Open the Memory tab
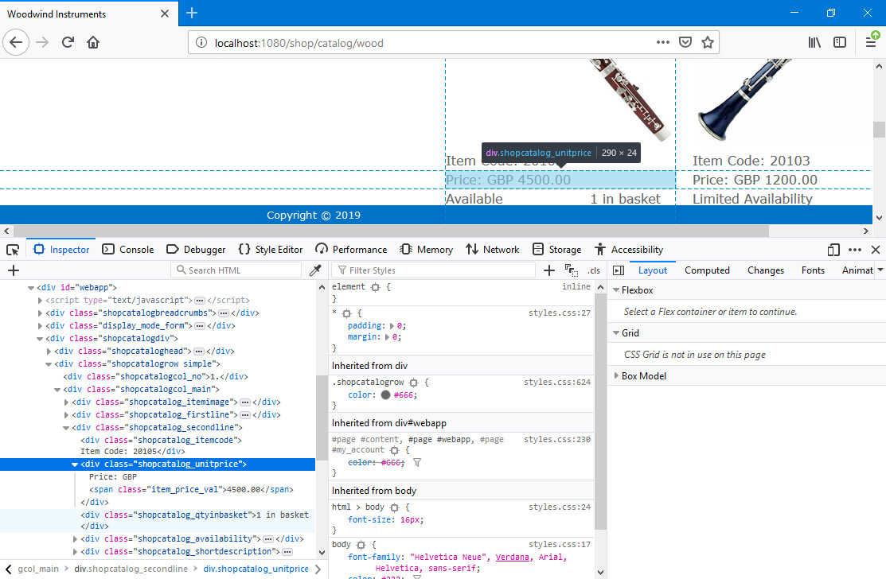886x579 pixels. [x=427, y=250]
